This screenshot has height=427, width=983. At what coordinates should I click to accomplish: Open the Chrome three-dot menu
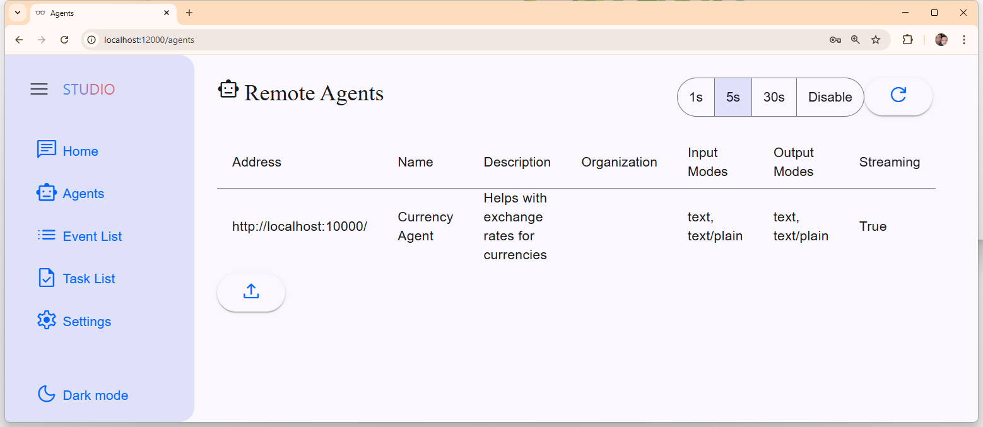(x=963, y=40)
